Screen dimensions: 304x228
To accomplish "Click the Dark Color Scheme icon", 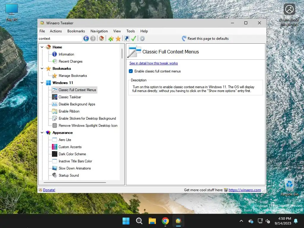I will coord(55,154).
